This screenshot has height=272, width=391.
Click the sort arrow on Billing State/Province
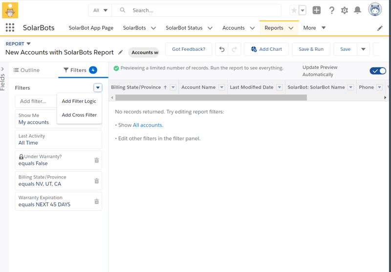pos(165,88)
